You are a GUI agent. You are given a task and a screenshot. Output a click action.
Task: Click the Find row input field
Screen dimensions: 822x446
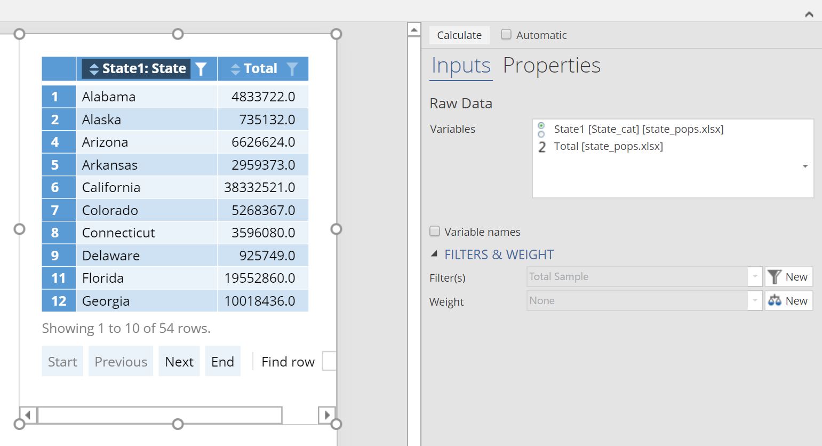329,361
